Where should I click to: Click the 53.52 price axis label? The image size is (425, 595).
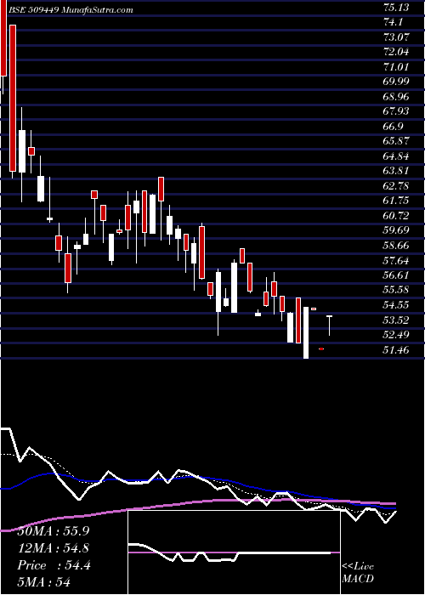point(396,320)
